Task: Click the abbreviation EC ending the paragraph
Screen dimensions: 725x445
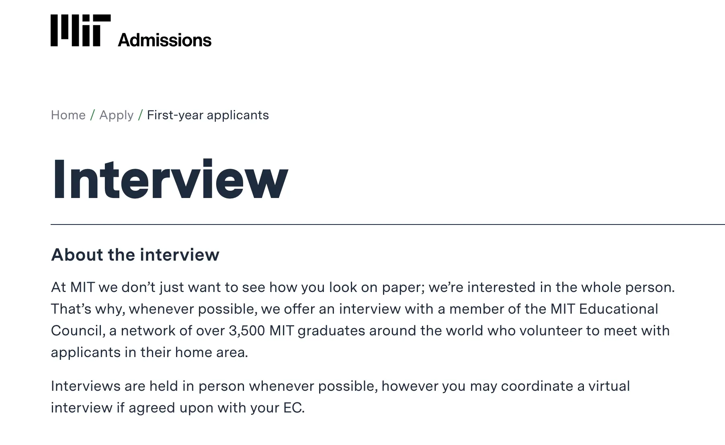Action: (x=293, y=408)
